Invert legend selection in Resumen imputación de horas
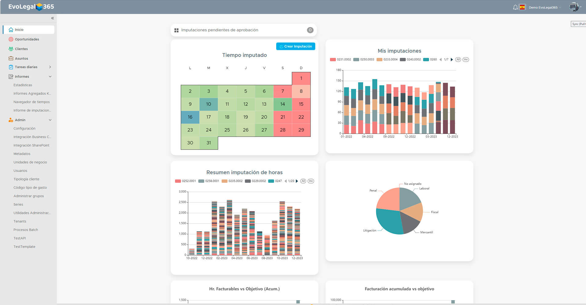Screen dimensions: 586x305 [x=311, y=181]
